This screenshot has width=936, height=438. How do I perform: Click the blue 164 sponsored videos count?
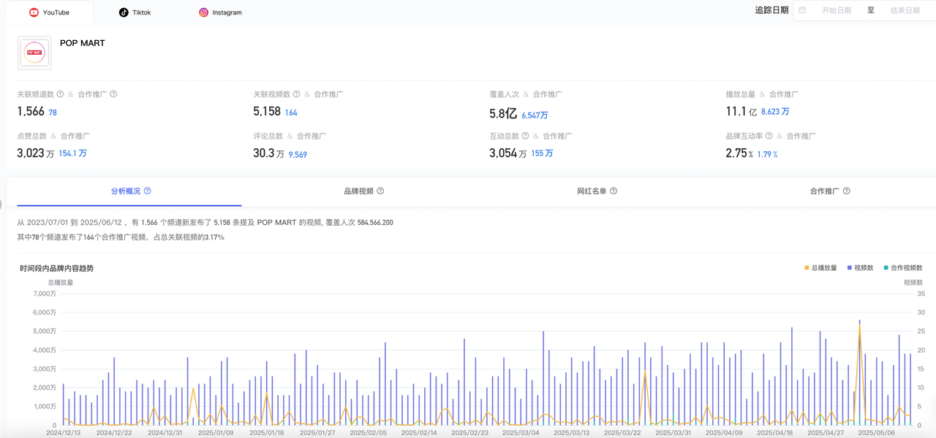(291, 112)
